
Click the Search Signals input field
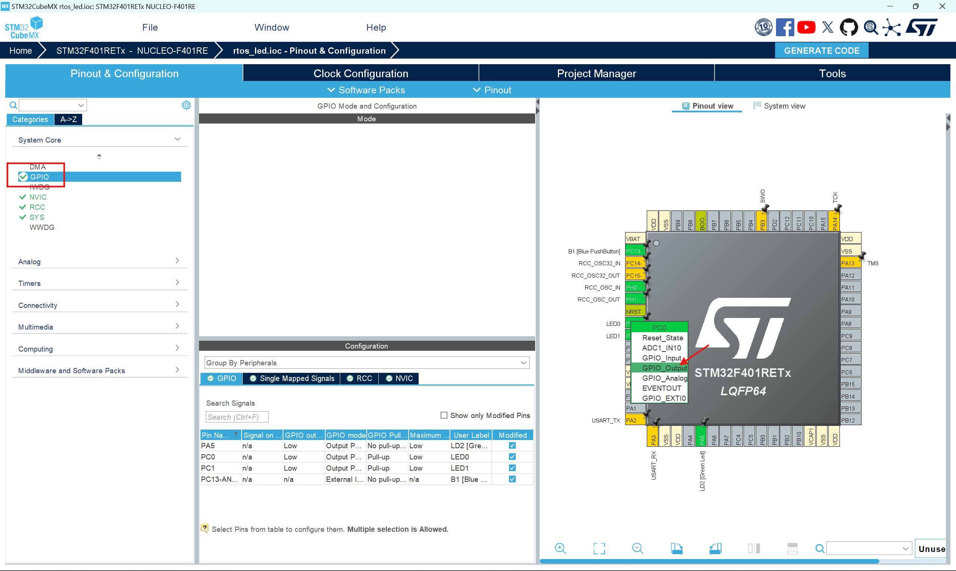236,417
